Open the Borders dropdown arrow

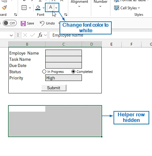tap(30, 8)
